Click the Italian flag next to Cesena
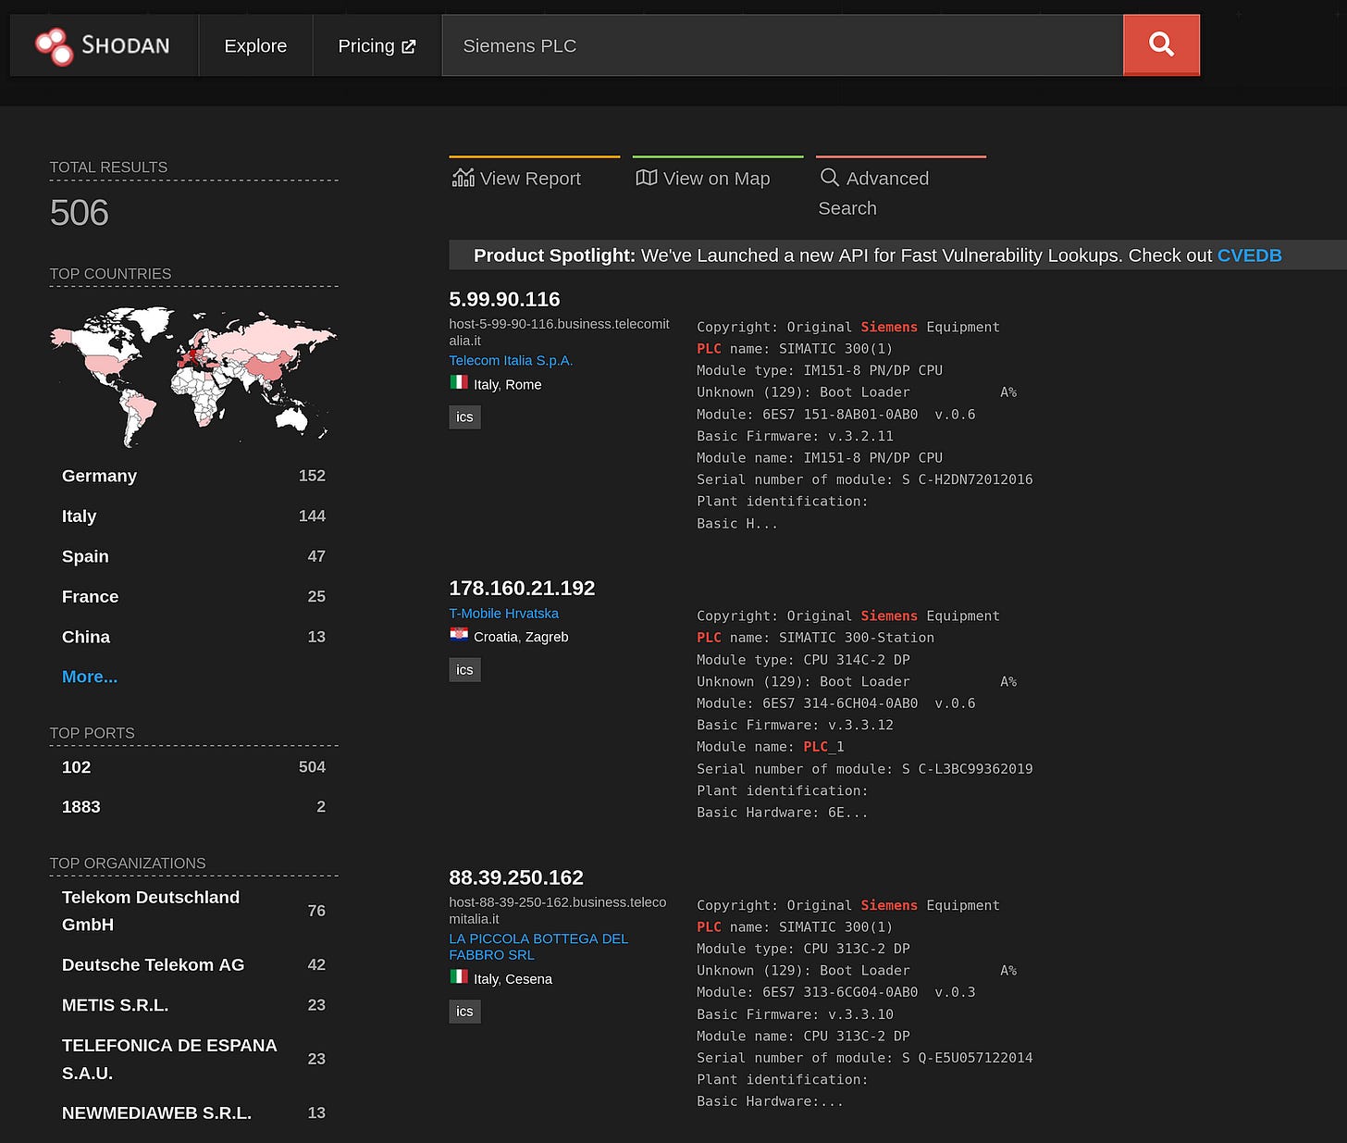The image size is (1347, 1143). coord(458,976)
